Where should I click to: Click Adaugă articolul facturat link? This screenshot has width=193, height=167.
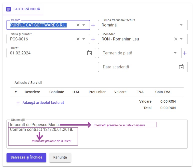(43, 103)
